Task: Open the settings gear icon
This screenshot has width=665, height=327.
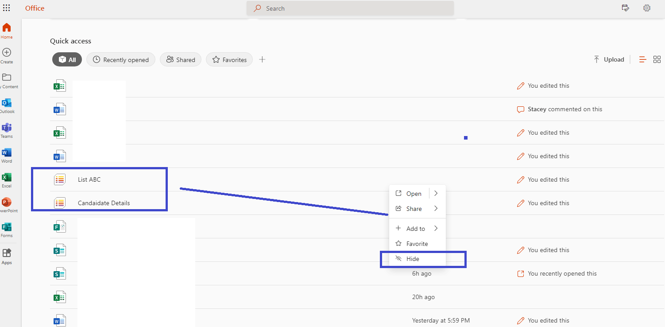Action: tap(647, 8)
